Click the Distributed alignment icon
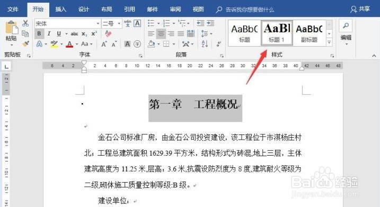Screen dimensions: 380x207 191,34
